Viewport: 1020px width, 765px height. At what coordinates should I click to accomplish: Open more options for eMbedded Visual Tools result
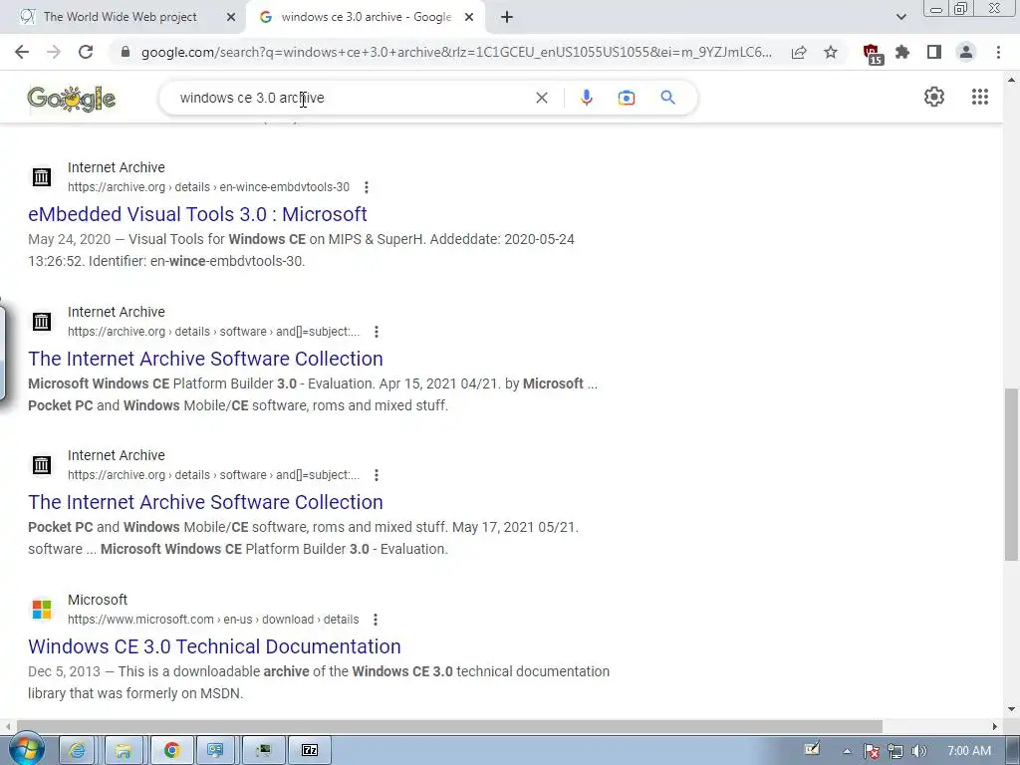click(x=367, y=187)
